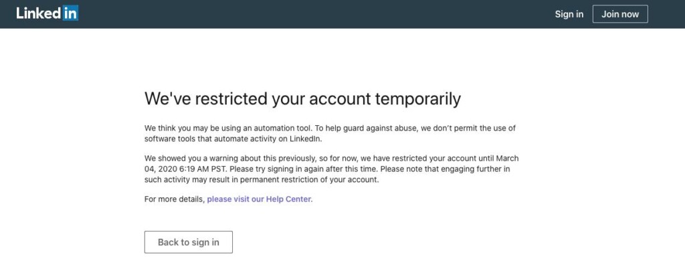This screenshot has height=279, width=685.
Task: Click the word "LinkedIn" in the first paragraph
Action: [x=307, y=138]
